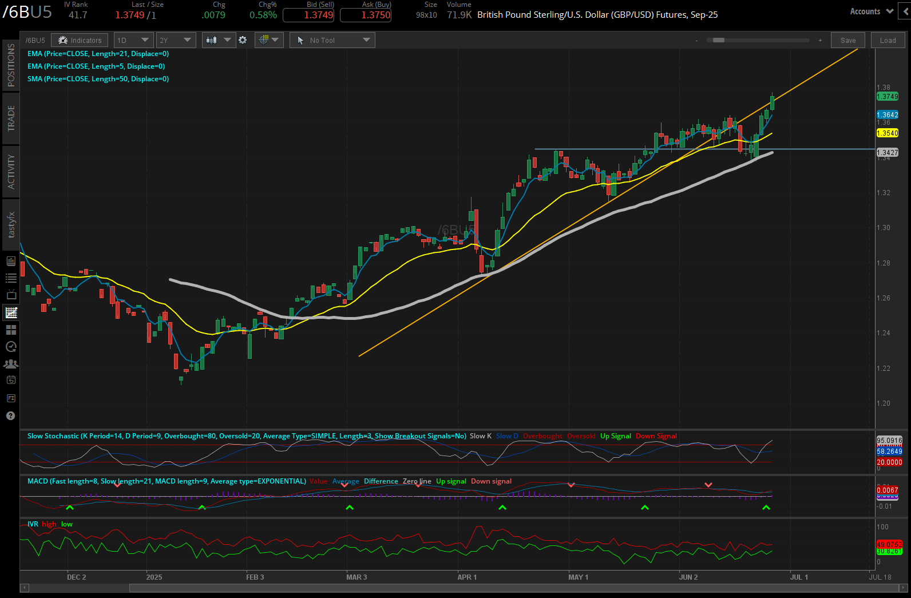Open the No Tool drawing dropdown
The height and width of the screenshot is (598, 911).
tap(332, 40)
